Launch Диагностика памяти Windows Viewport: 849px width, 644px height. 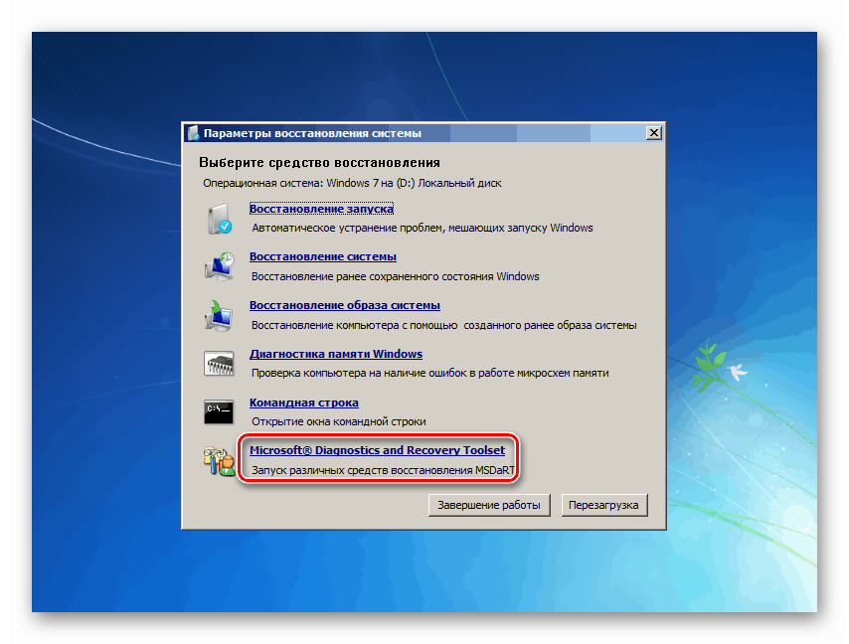(x=336, y=354)
